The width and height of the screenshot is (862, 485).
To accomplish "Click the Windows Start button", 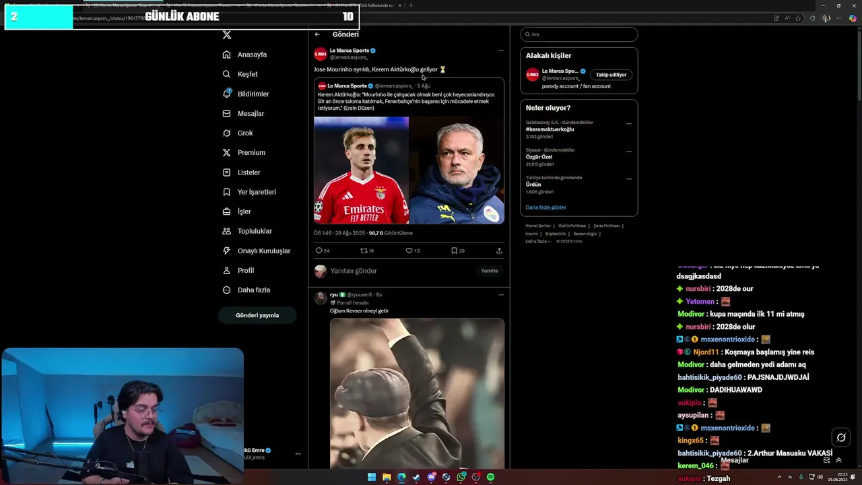I will [x=372, y=477].
